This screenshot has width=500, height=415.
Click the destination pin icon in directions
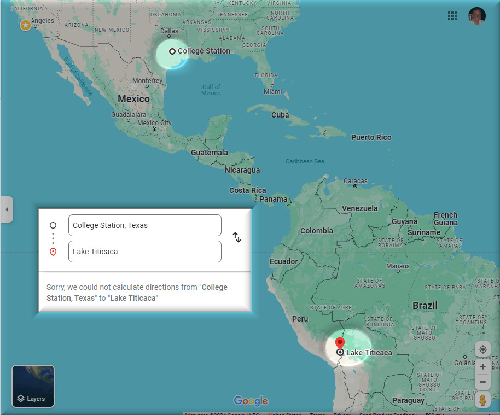pos(53,252)
